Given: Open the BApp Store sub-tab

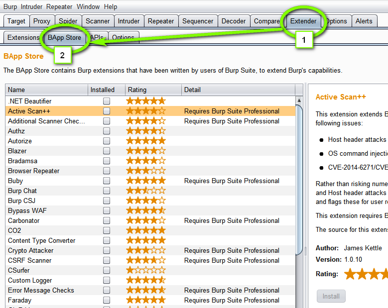Looking at the screenshot, I should 64,37.
